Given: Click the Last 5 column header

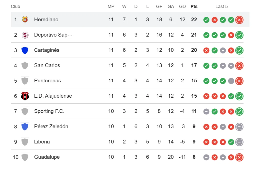Looking at the screenshot, I should 221,7.
